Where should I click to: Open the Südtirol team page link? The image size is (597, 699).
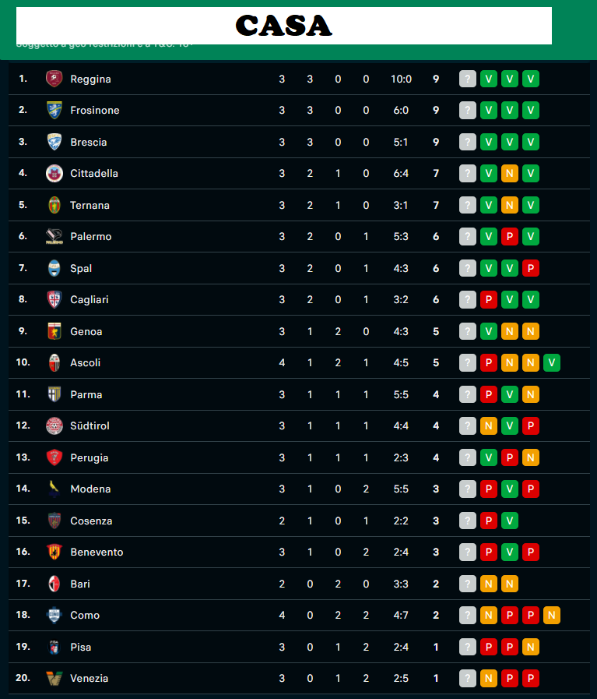[90, 425]
